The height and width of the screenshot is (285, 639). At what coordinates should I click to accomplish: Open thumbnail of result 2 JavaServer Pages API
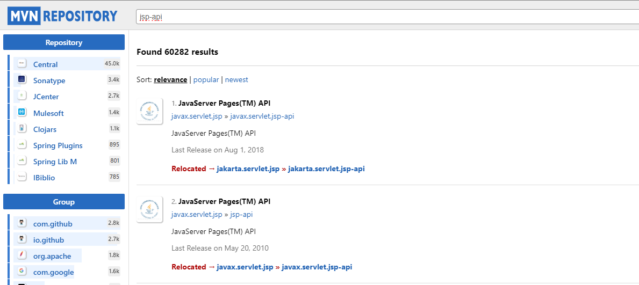click(149, 209)
